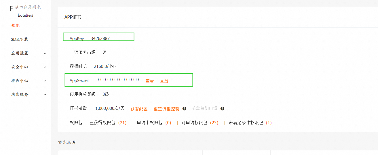Image resolution: width=378 pixels, height=155 pixels.
Task: Click the 重置流量控制 link
Action: [x=166, y=109]
